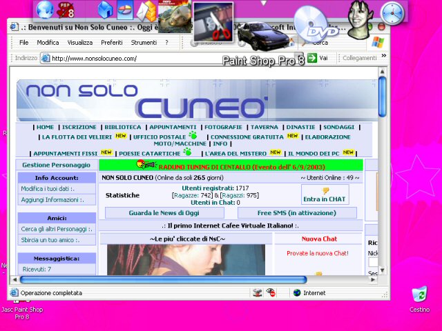Viewport: 442px width, 331px height.
Task: Click the Entra in CHAT link
Action: coord(325,195)
